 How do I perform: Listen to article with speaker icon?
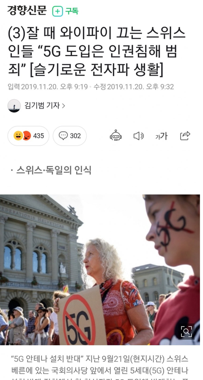pos(138,136)
